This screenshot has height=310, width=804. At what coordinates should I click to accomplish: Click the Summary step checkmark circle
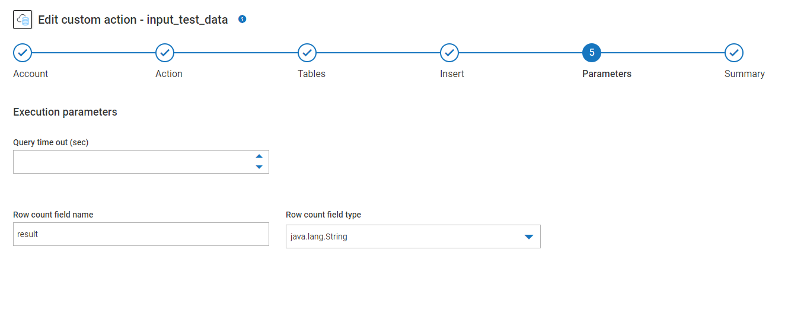(x=734, y=53)
